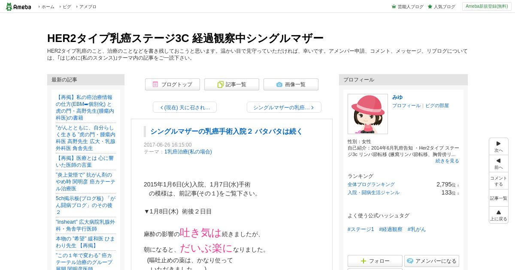Open article title シングルマザーの乳癌手術入院２
This screenshot has height=270, width=515.
click(227, 131)
